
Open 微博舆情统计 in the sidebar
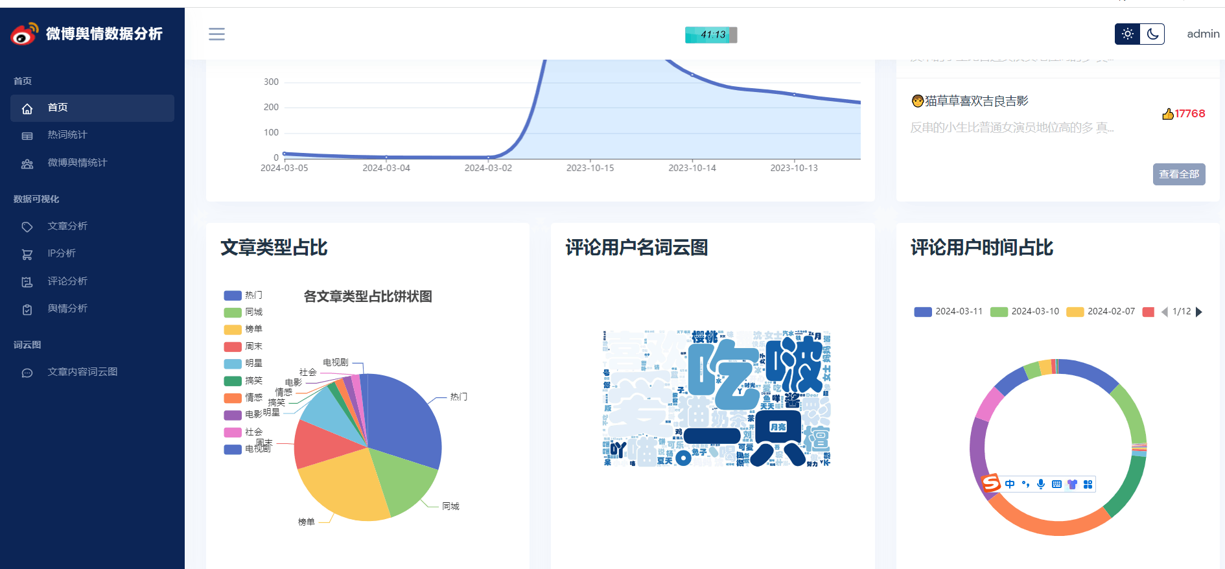coord(77,163)
